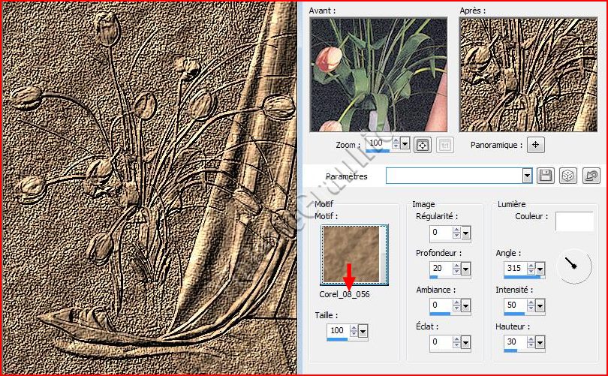Click the Angle direction dial

tap(572, 266)
